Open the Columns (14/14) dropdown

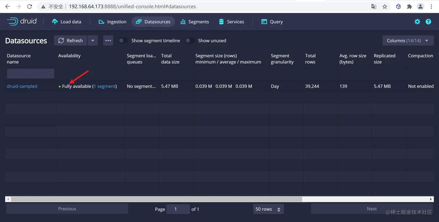(408, 41)
